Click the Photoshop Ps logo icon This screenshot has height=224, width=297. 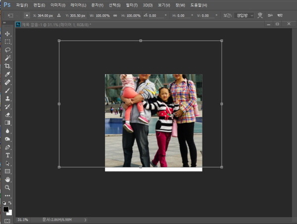click(x=7, y=4)
